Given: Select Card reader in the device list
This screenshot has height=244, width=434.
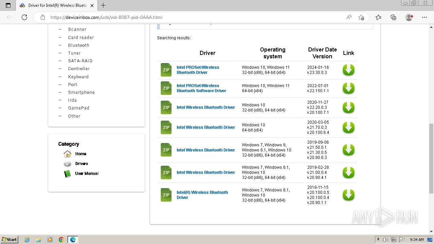Looking at the screenshot, I should click(x=81, y=38).
